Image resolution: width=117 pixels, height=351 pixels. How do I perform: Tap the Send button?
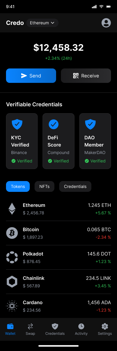(31, 76)
